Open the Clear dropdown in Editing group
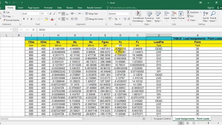 (192, 20)
